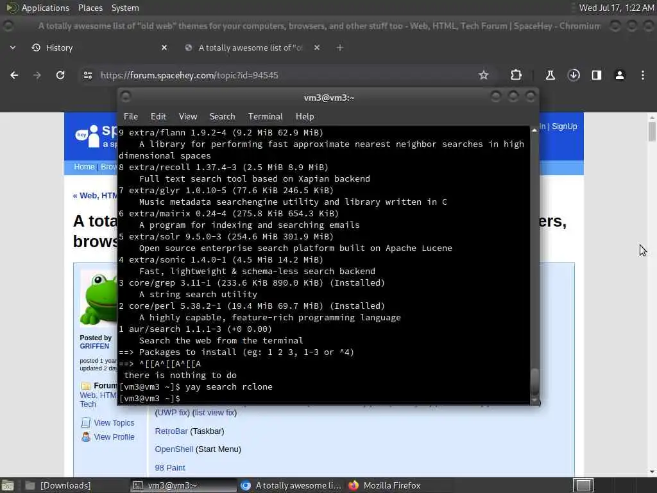
Task: Click the Home link in SpaceHey nav
Action: pyautogui.click(x=84, y=167)
